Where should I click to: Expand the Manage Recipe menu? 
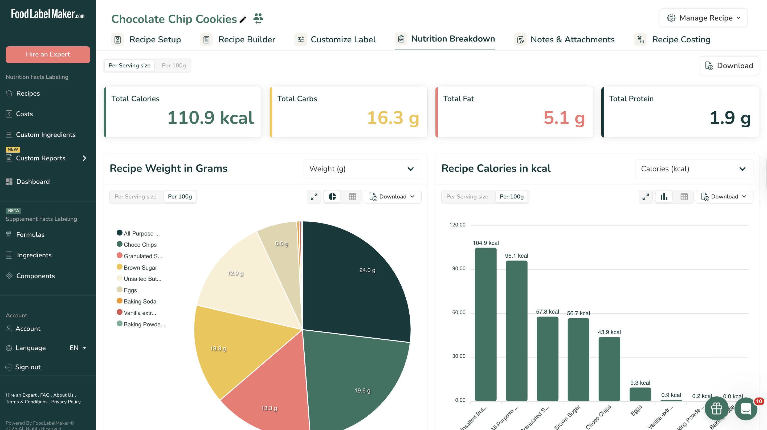(x=703, y=18)
